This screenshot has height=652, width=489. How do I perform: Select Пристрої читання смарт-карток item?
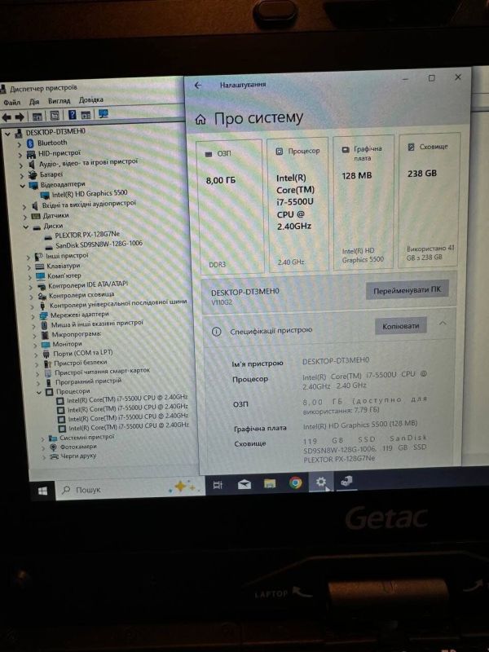[103, 372]
